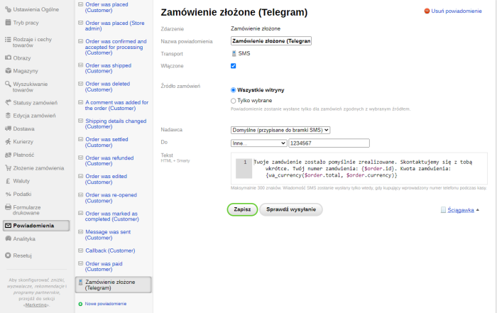Select the Tylko wybrane radio option
This screenshot has height=313, width=497.
(x=234, y=101)
